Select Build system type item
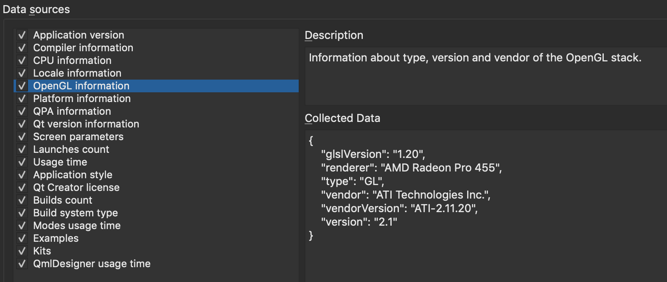This screenshot has width=667, height=282. coord(76,213)
